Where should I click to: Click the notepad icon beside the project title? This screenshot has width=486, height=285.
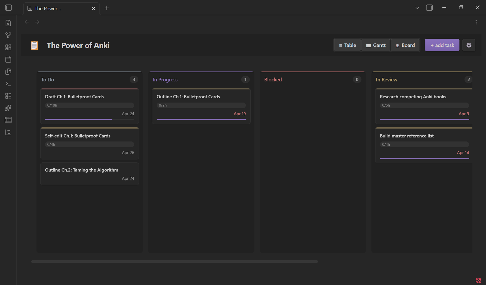(34, 45)
